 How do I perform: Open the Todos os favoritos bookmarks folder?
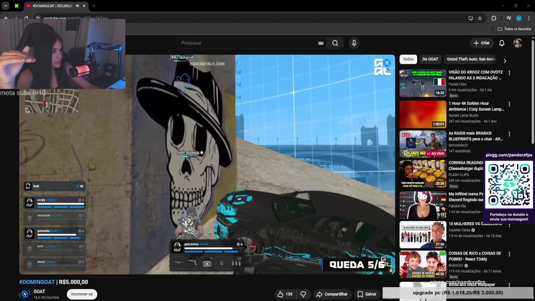(514, 29)
